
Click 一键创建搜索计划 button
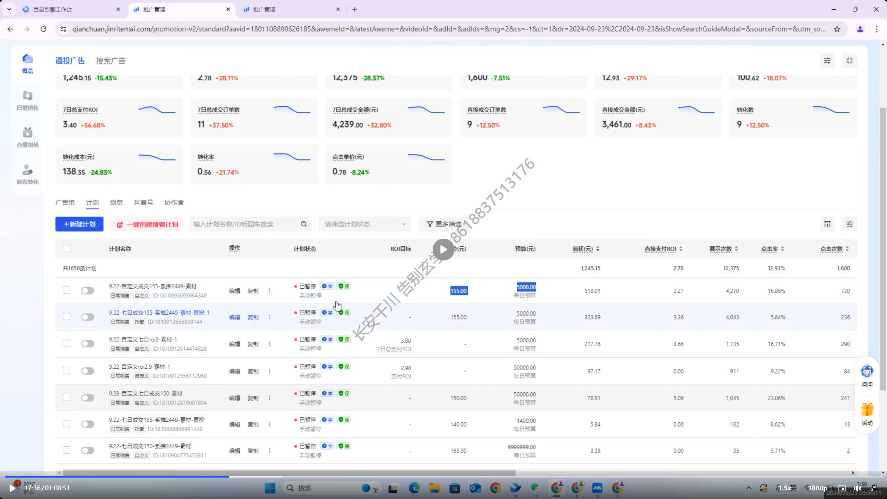coord(147,225)
